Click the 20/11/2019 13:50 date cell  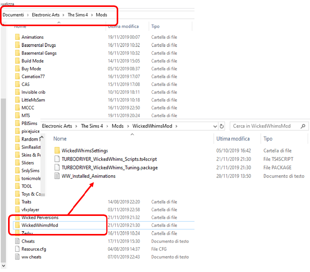tap(234, 176)
